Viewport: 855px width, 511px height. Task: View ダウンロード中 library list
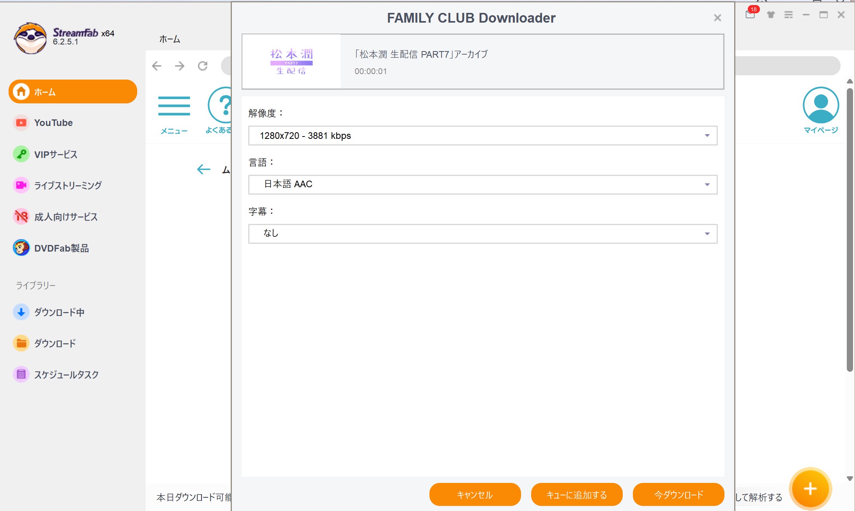pos(59,312)
